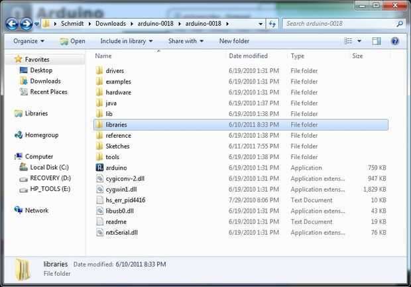Open Recent Places in the sidebar
Viewport: 411px width, 287px height.
click(x=49, y=91)
